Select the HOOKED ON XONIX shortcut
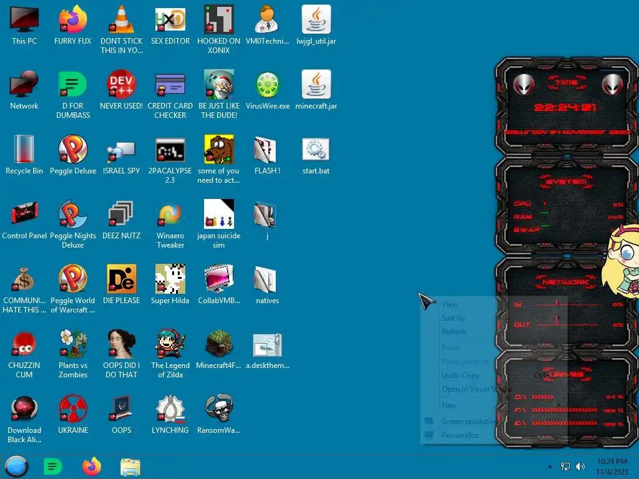Viewport: 639px width, 479px height. pyautogui.click(x=219, y=30)
